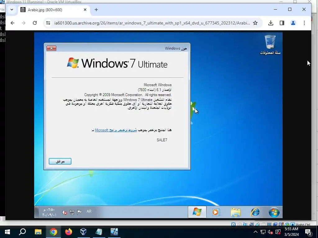Image resolution: width=318 pixels, height=238 pixels.
Task: Close the Arabic.jpg browser tab
Action: point(85,10)
